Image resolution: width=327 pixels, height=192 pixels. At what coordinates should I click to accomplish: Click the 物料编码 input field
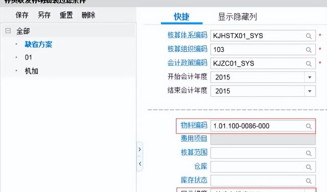pos(263,126)
